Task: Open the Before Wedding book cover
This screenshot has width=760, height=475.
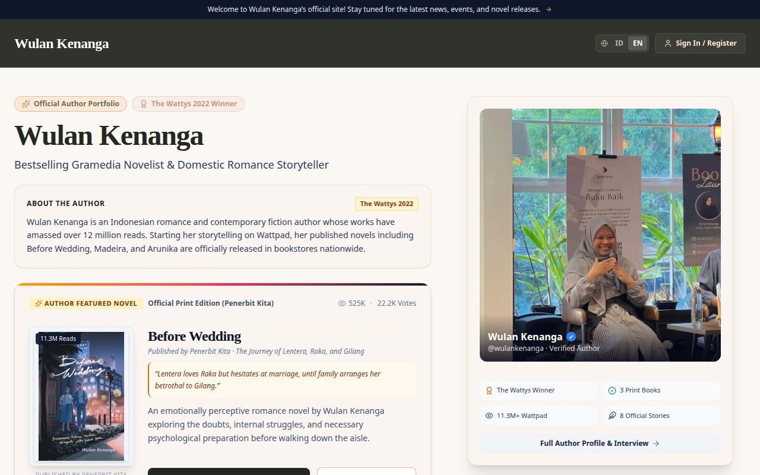Action: point(81,396)
